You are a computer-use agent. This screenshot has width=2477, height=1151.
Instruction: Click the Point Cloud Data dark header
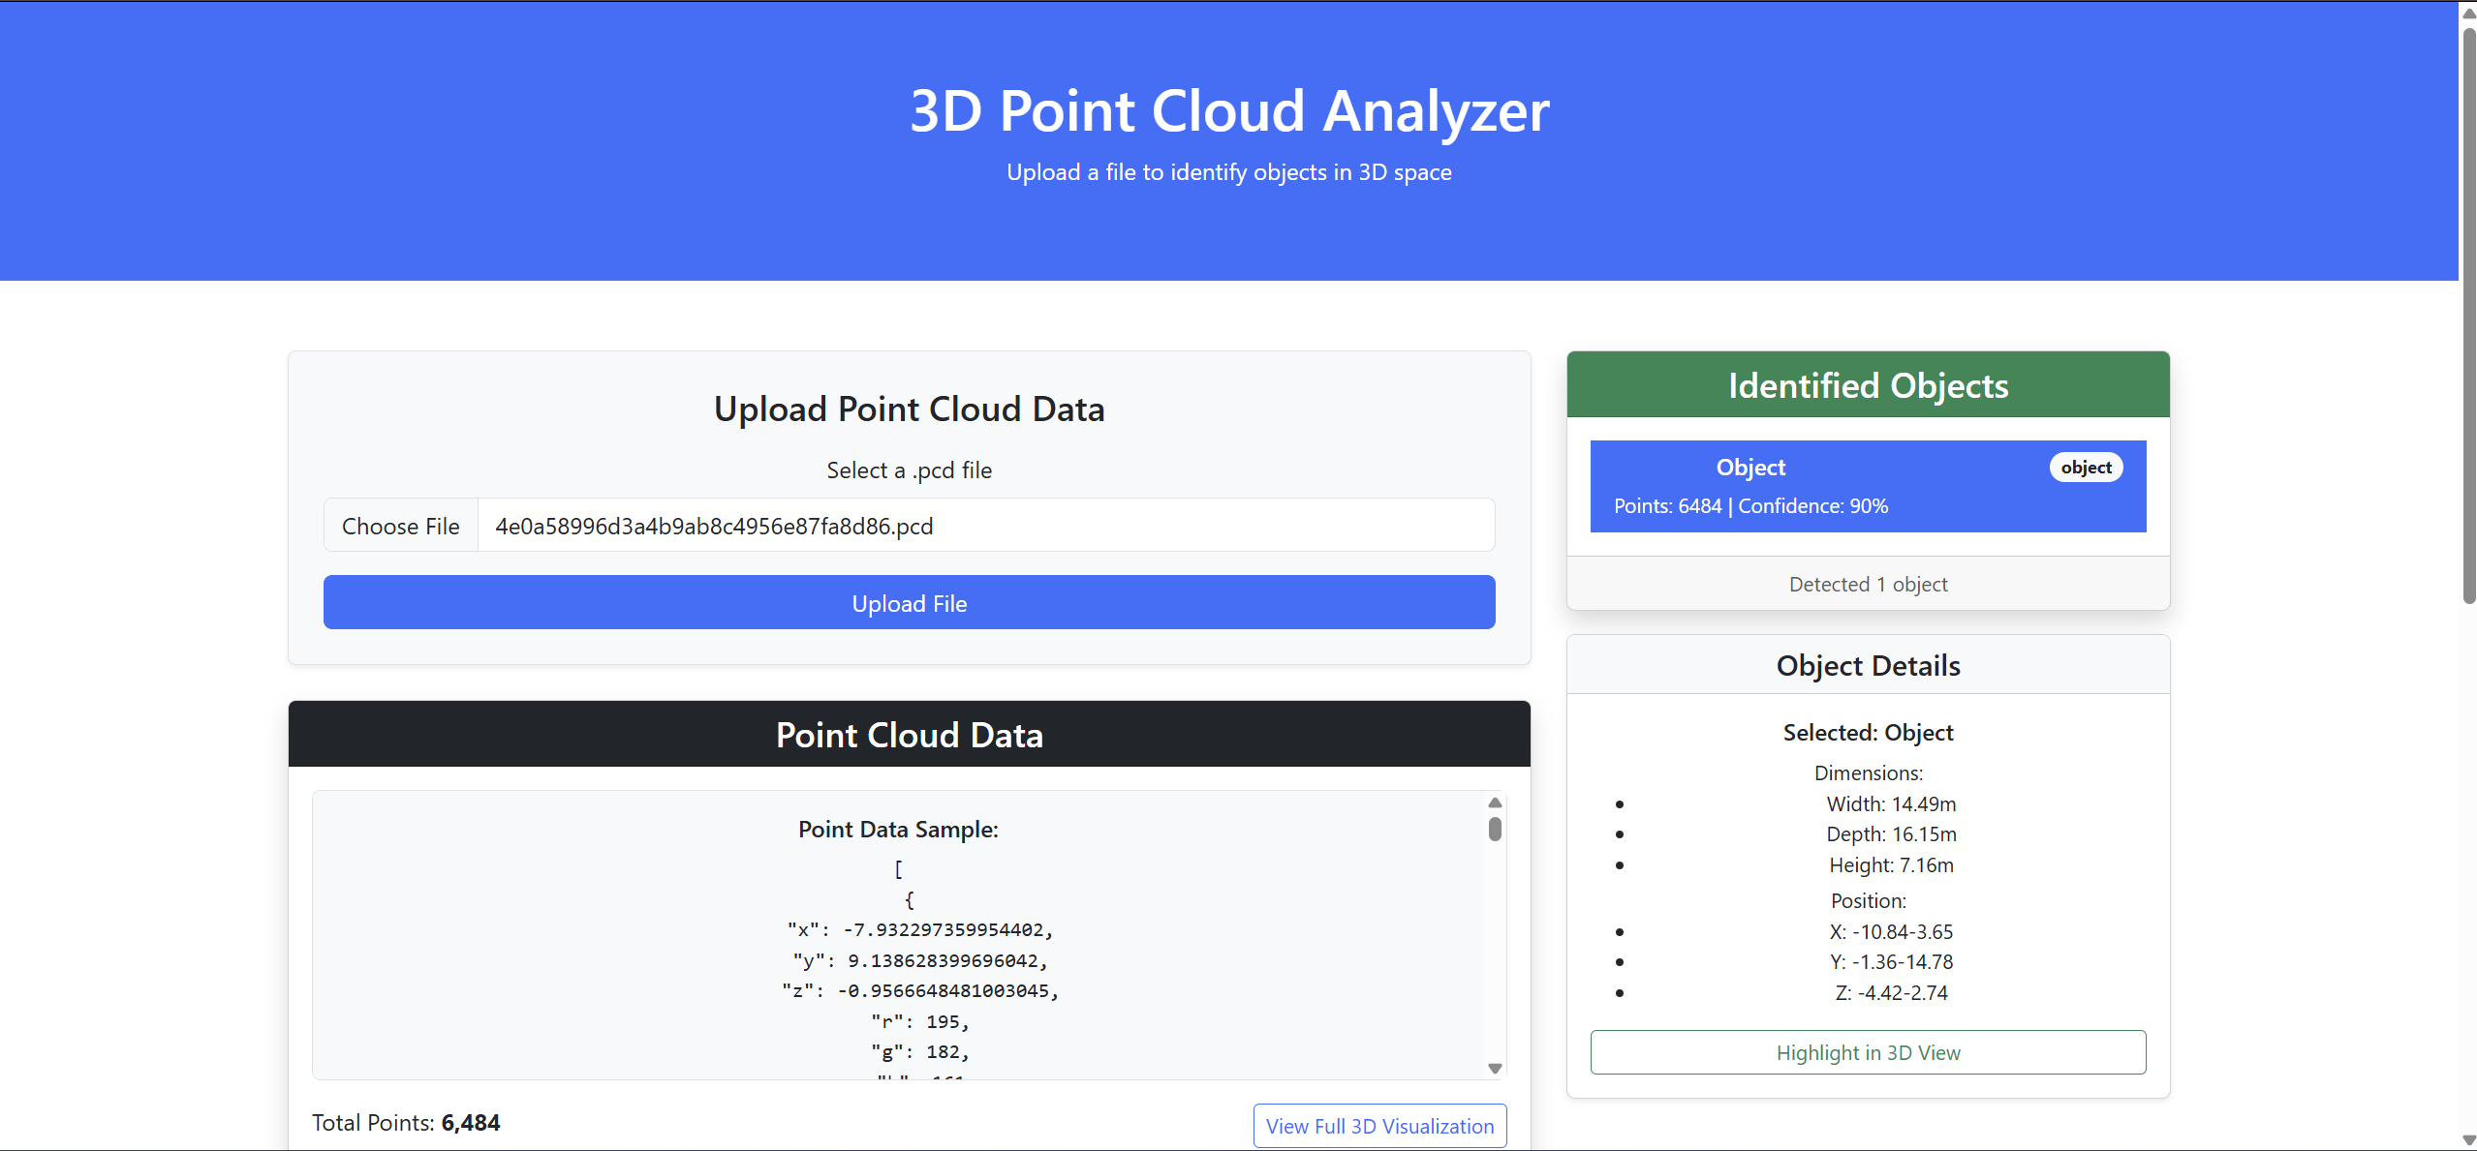point(909,735)
